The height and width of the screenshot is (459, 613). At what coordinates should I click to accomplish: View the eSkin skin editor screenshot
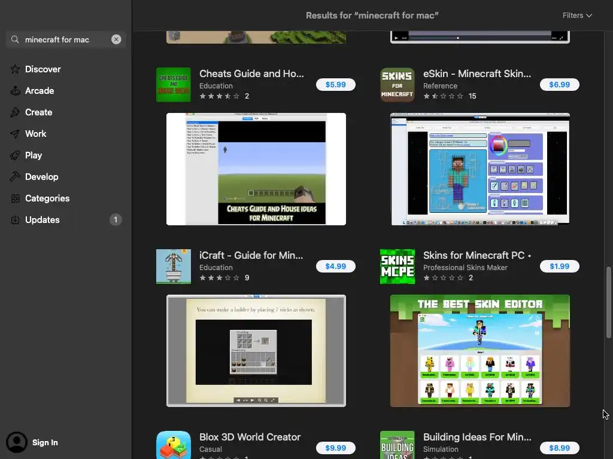click(x=480, y=169)
